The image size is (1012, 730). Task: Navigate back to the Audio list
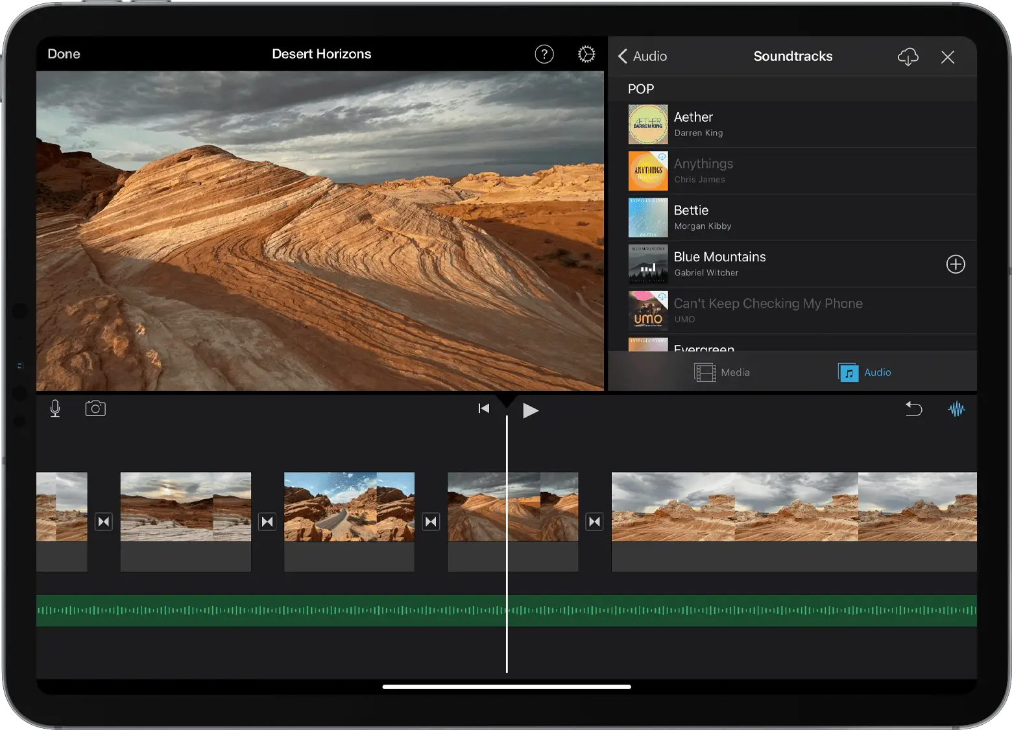(642, 56)
